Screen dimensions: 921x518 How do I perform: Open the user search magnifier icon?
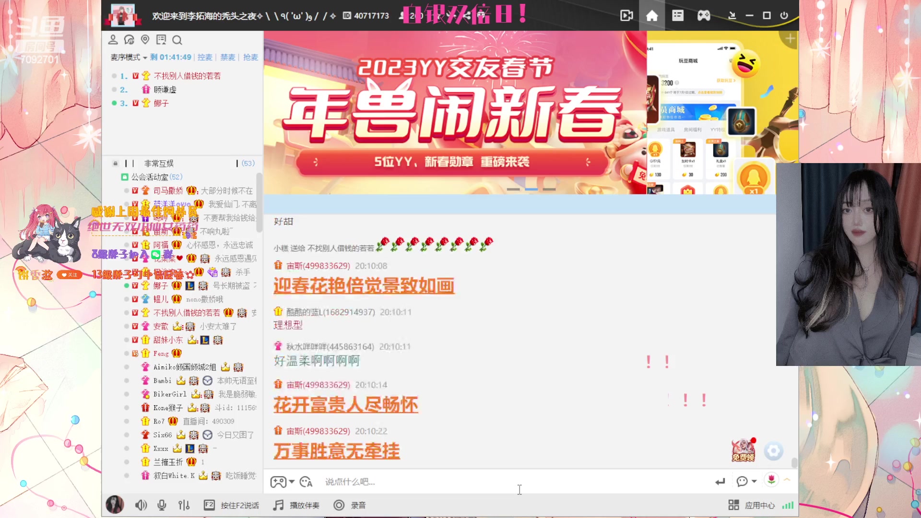177,40
